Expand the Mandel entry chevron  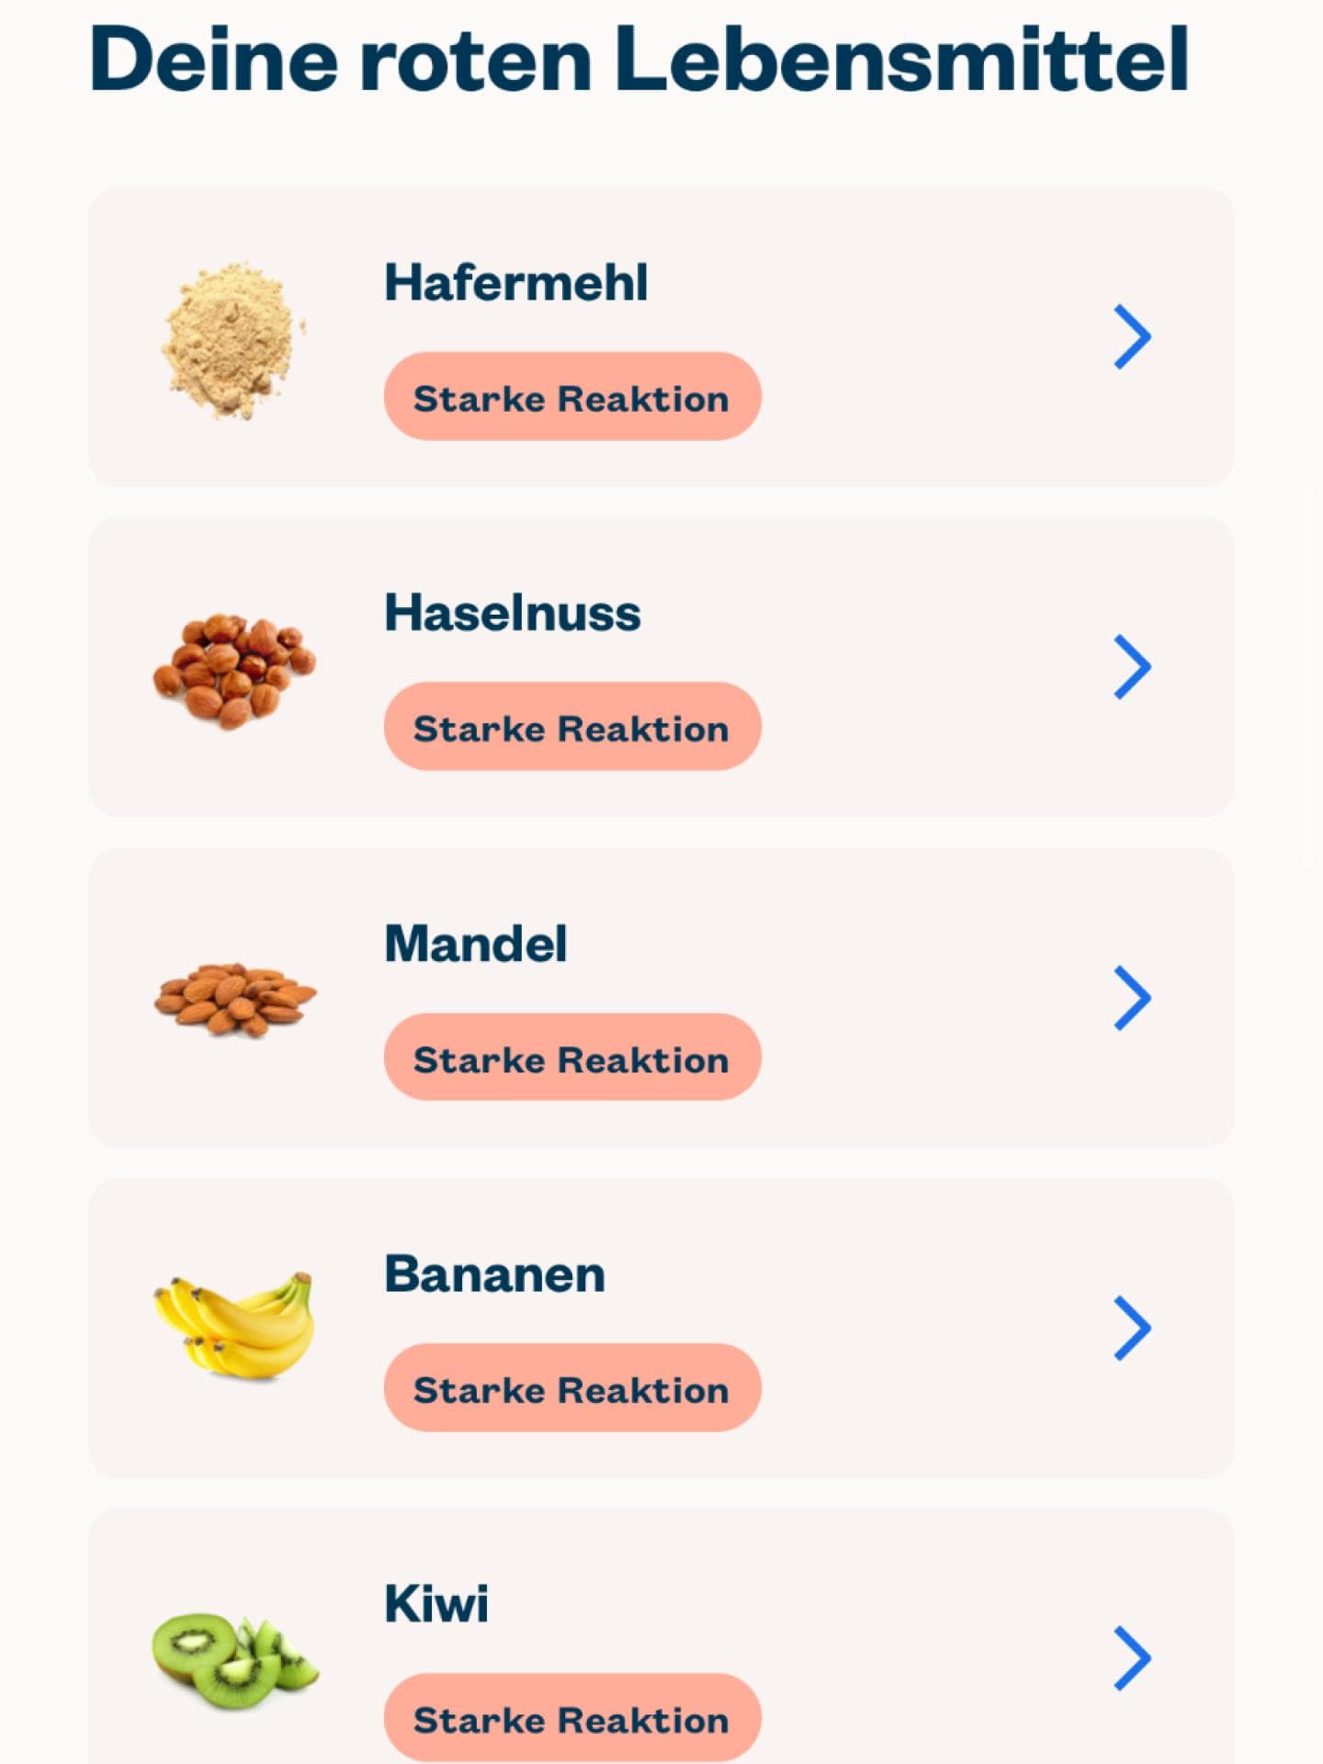click(x=1132, y=998)
